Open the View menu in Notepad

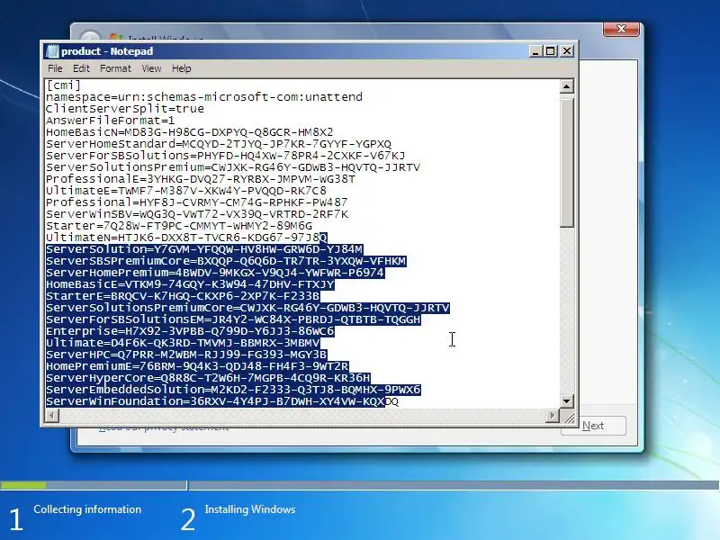151,68
